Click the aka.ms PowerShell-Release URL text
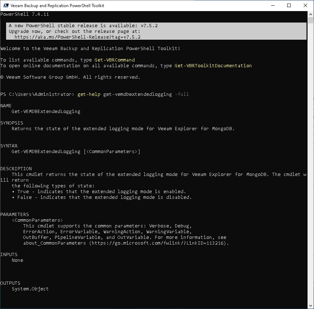Viewport: 314px width, 309px height. coord(78,37)
